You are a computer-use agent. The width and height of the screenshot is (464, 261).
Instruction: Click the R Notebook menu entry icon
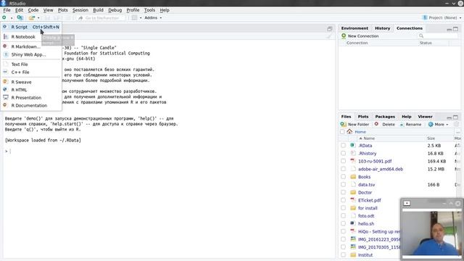point(6,37)
